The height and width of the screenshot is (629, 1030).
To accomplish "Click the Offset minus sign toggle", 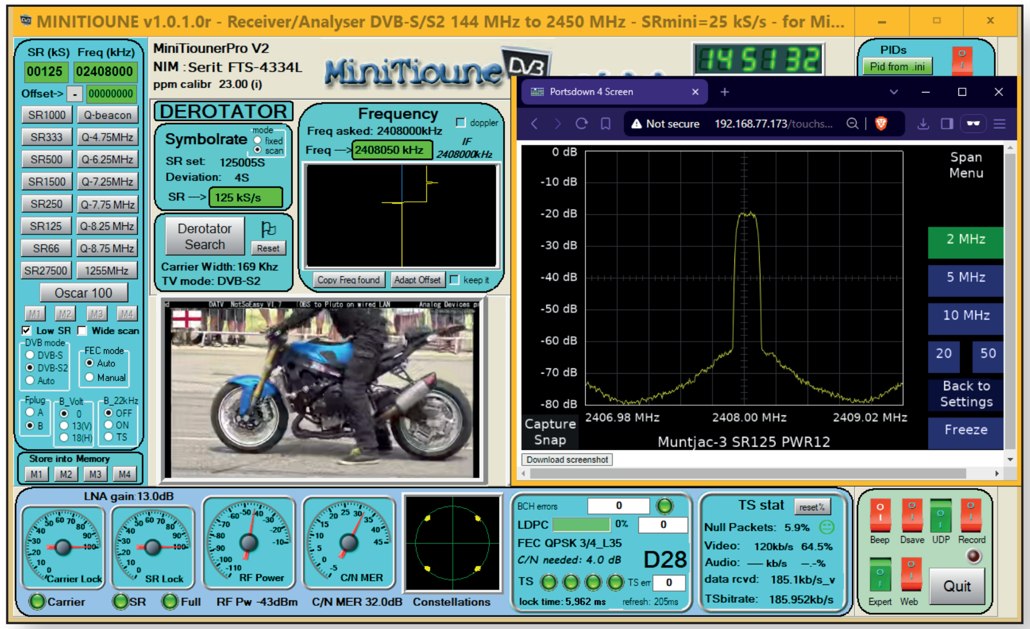I will click(x=75, y=94).
